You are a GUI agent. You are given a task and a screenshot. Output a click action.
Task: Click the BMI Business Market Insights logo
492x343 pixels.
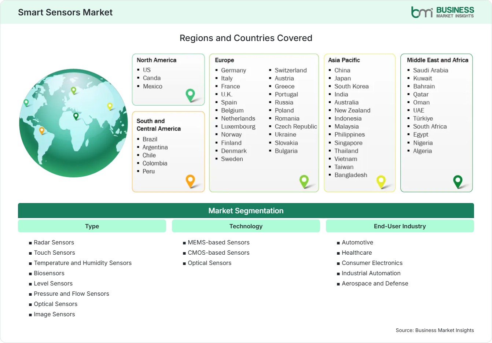click(443, 12)
